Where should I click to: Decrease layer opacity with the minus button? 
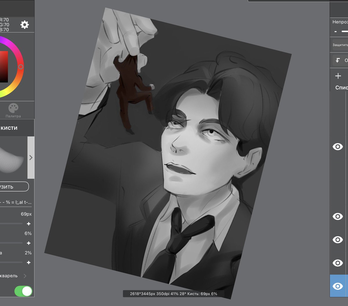pos(336,31)
